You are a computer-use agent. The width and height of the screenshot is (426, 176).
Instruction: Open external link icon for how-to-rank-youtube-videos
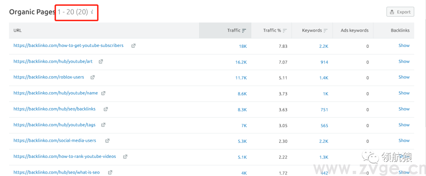point(125,156)
